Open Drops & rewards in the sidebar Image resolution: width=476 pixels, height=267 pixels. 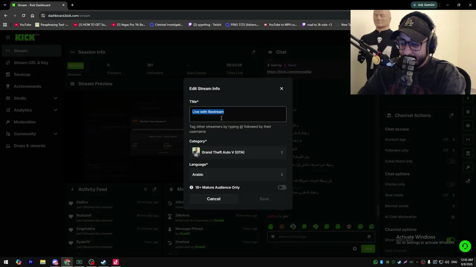click(31, 146)
